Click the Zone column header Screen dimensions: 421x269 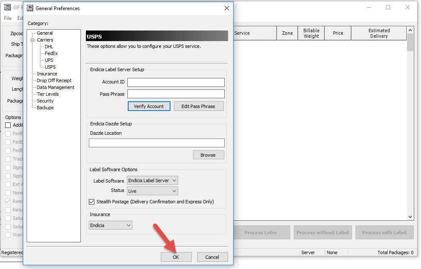coord(287,33)
